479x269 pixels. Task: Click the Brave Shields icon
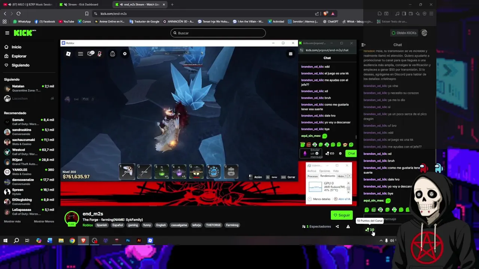325,13
